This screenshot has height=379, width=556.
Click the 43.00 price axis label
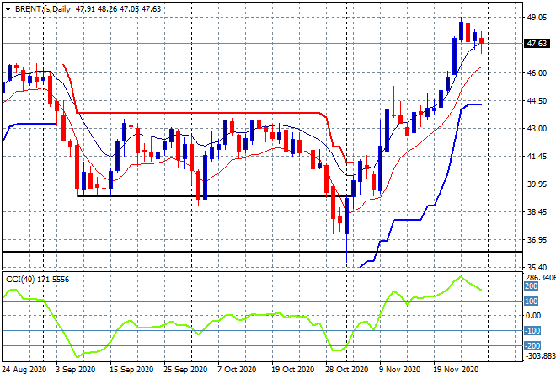(x=537, y=128)
